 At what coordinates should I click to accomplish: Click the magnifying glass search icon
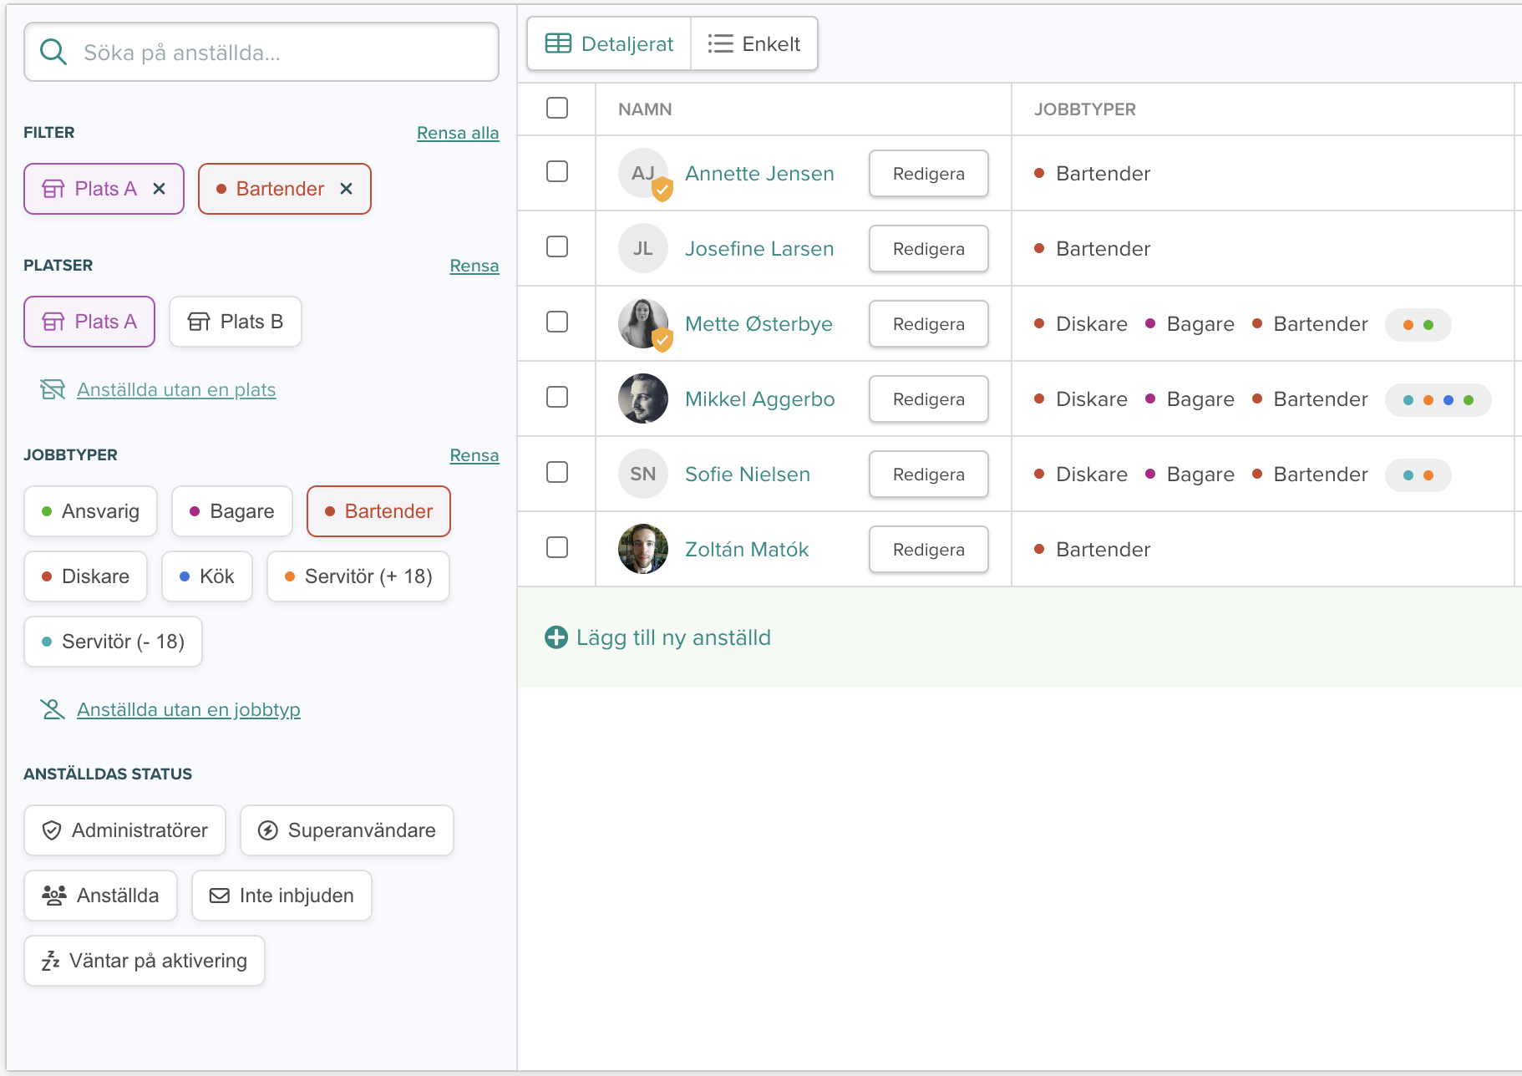[53, 53]
